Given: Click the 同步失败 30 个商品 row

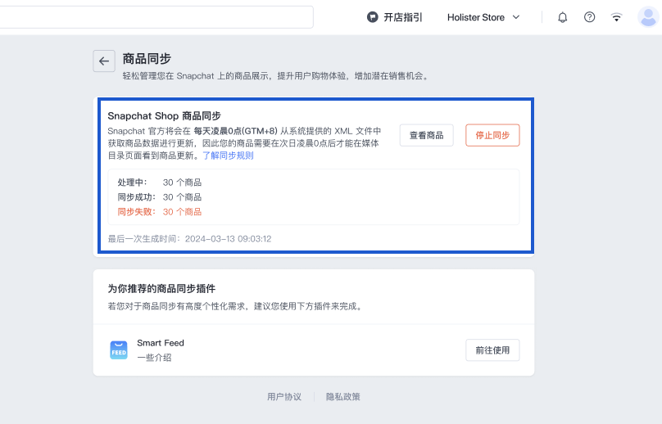Looking at the screenshot, I should 160,212.
